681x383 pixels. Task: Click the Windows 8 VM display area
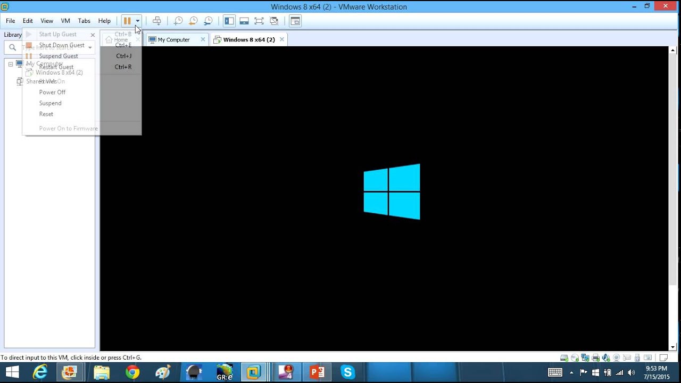tap(384, 198)
